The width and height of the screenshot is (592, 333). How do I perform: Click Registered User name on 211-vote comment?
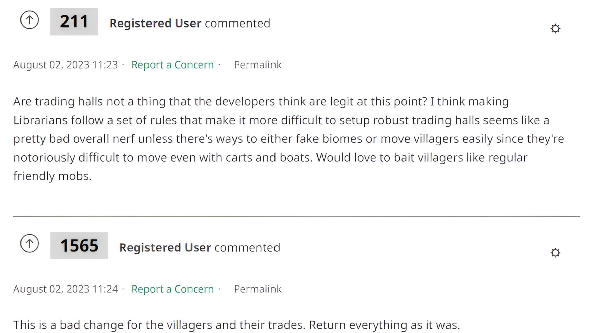point(155,23)
